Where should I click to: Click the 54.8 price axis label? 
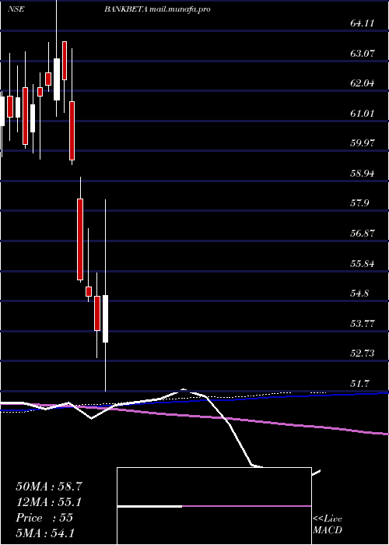click(359, 293)
